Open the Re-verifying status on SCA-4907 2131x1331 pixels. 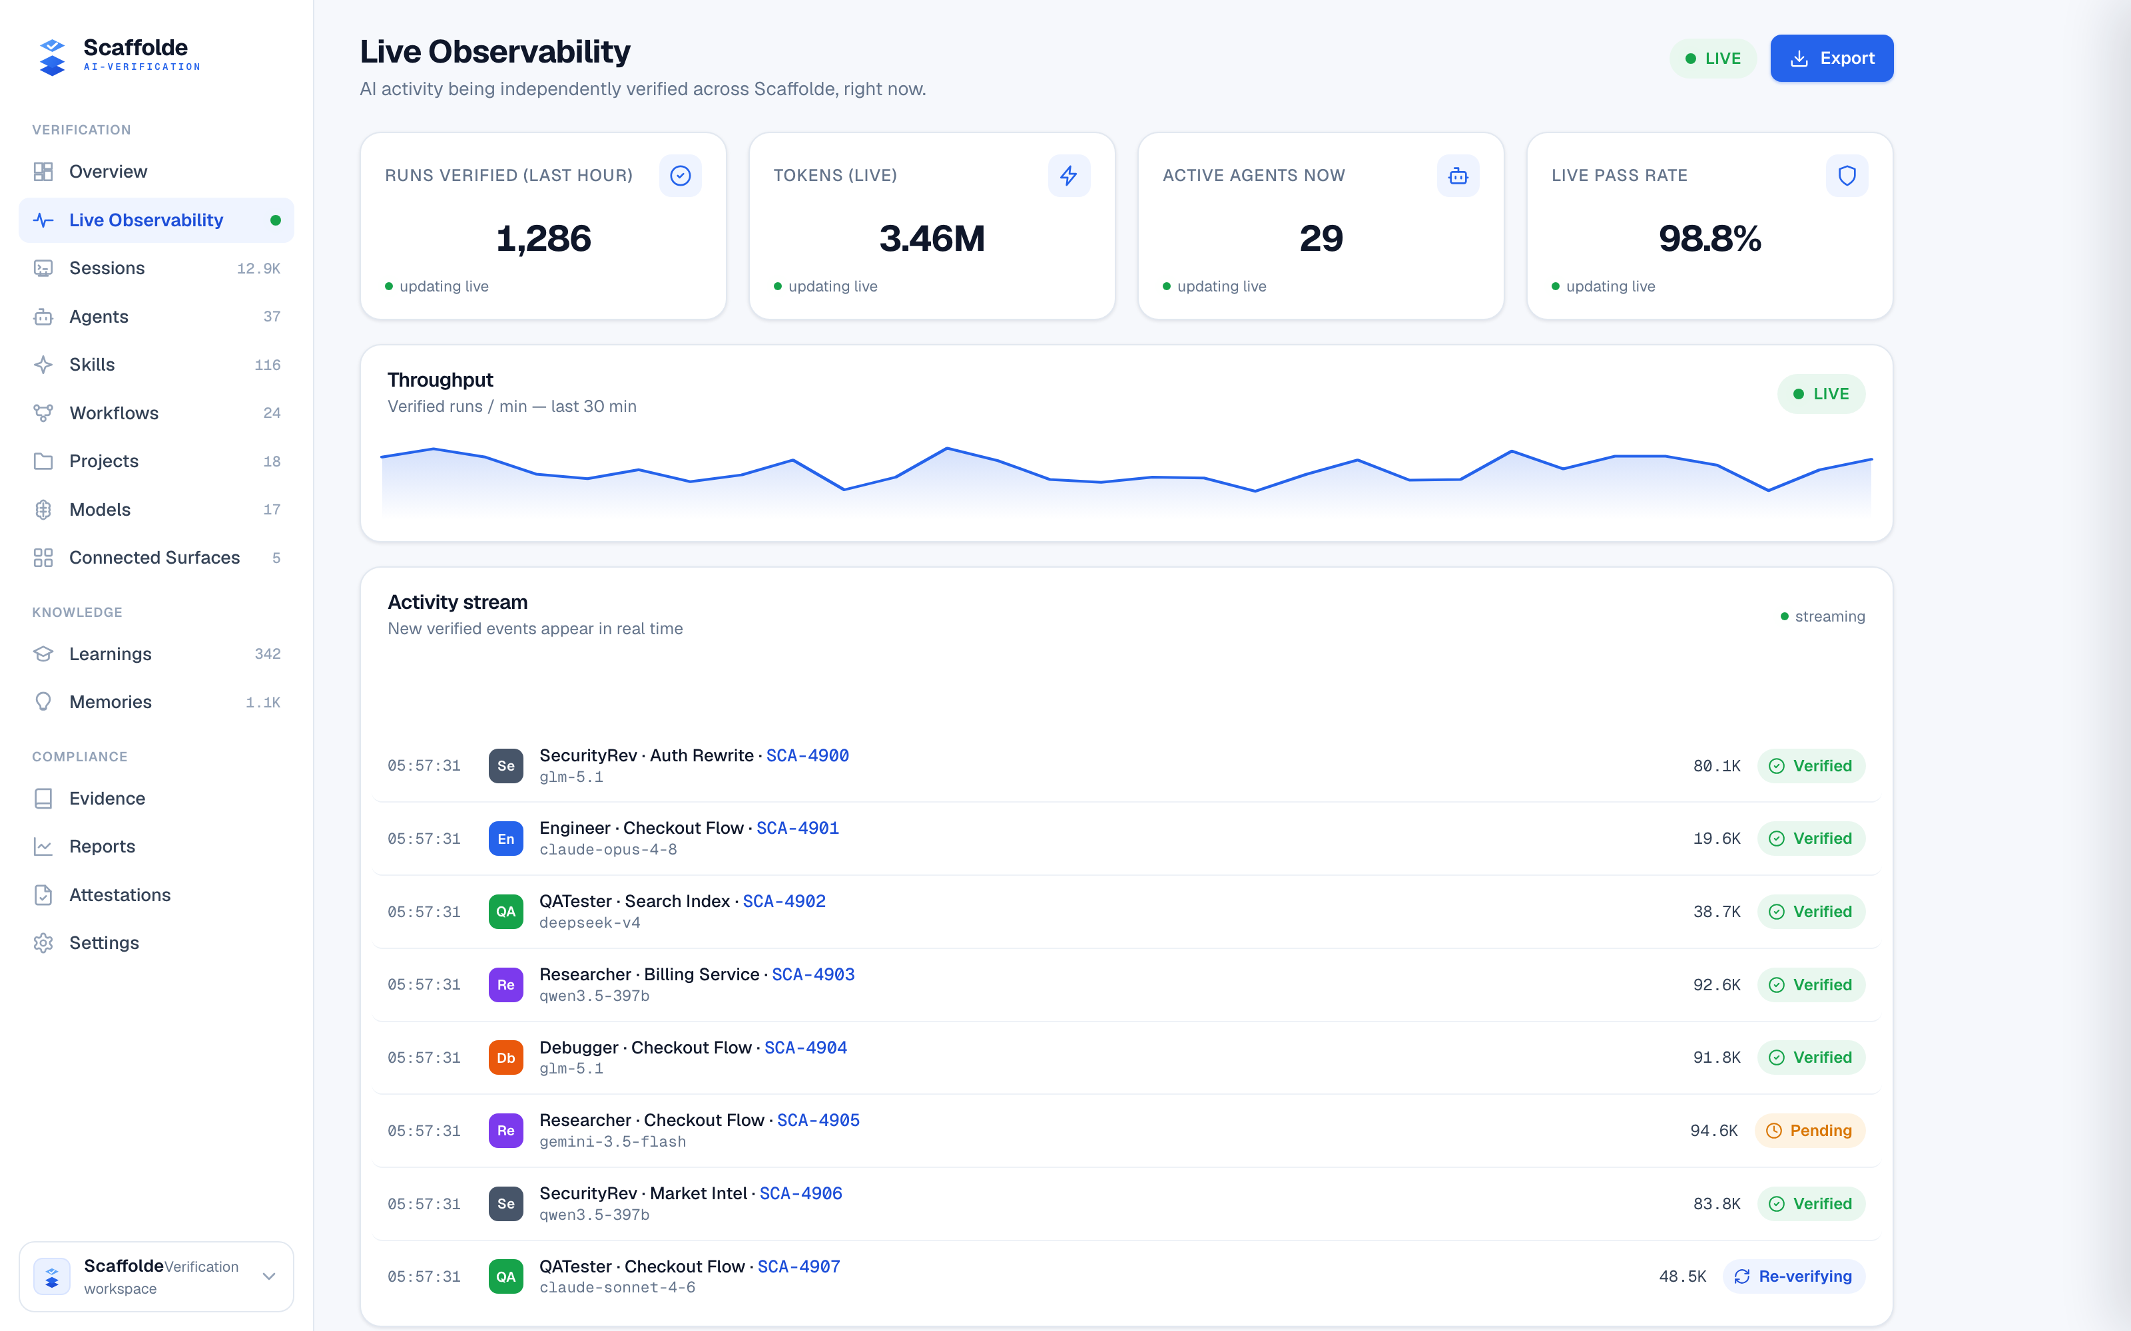[x=1794, y=1276]
